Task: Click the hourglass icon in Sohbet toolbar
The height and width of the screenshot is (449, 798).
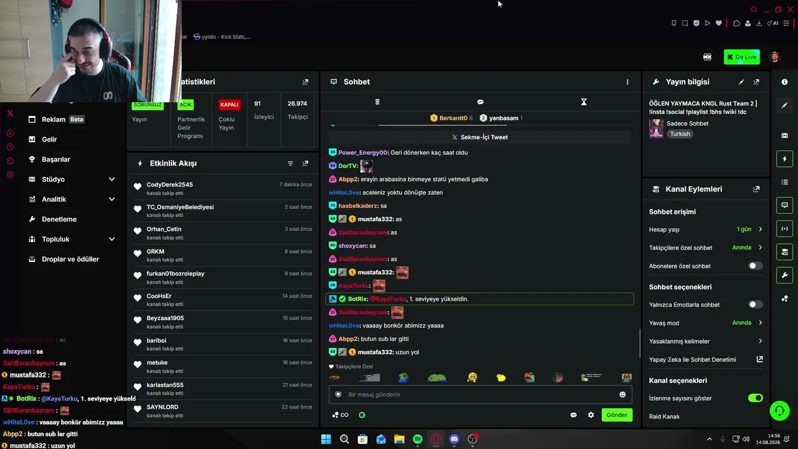Action: pyautogui.click(x=584, y=102)
